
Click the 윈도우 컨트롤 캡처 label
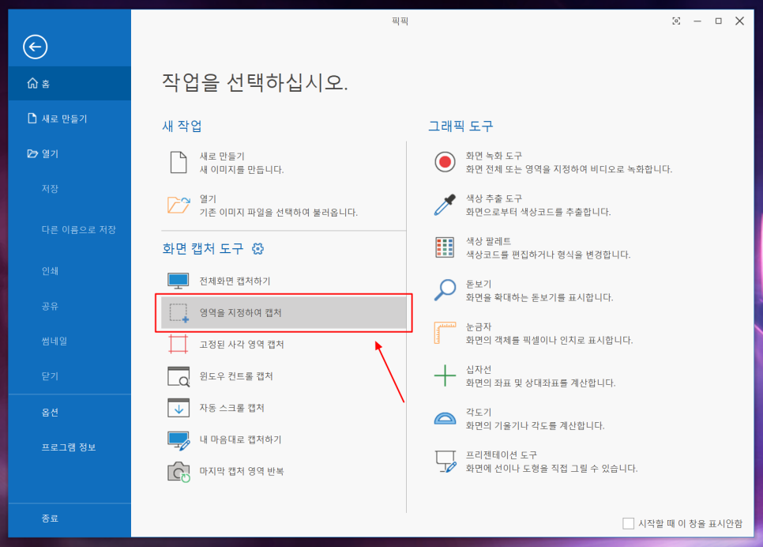236,376
